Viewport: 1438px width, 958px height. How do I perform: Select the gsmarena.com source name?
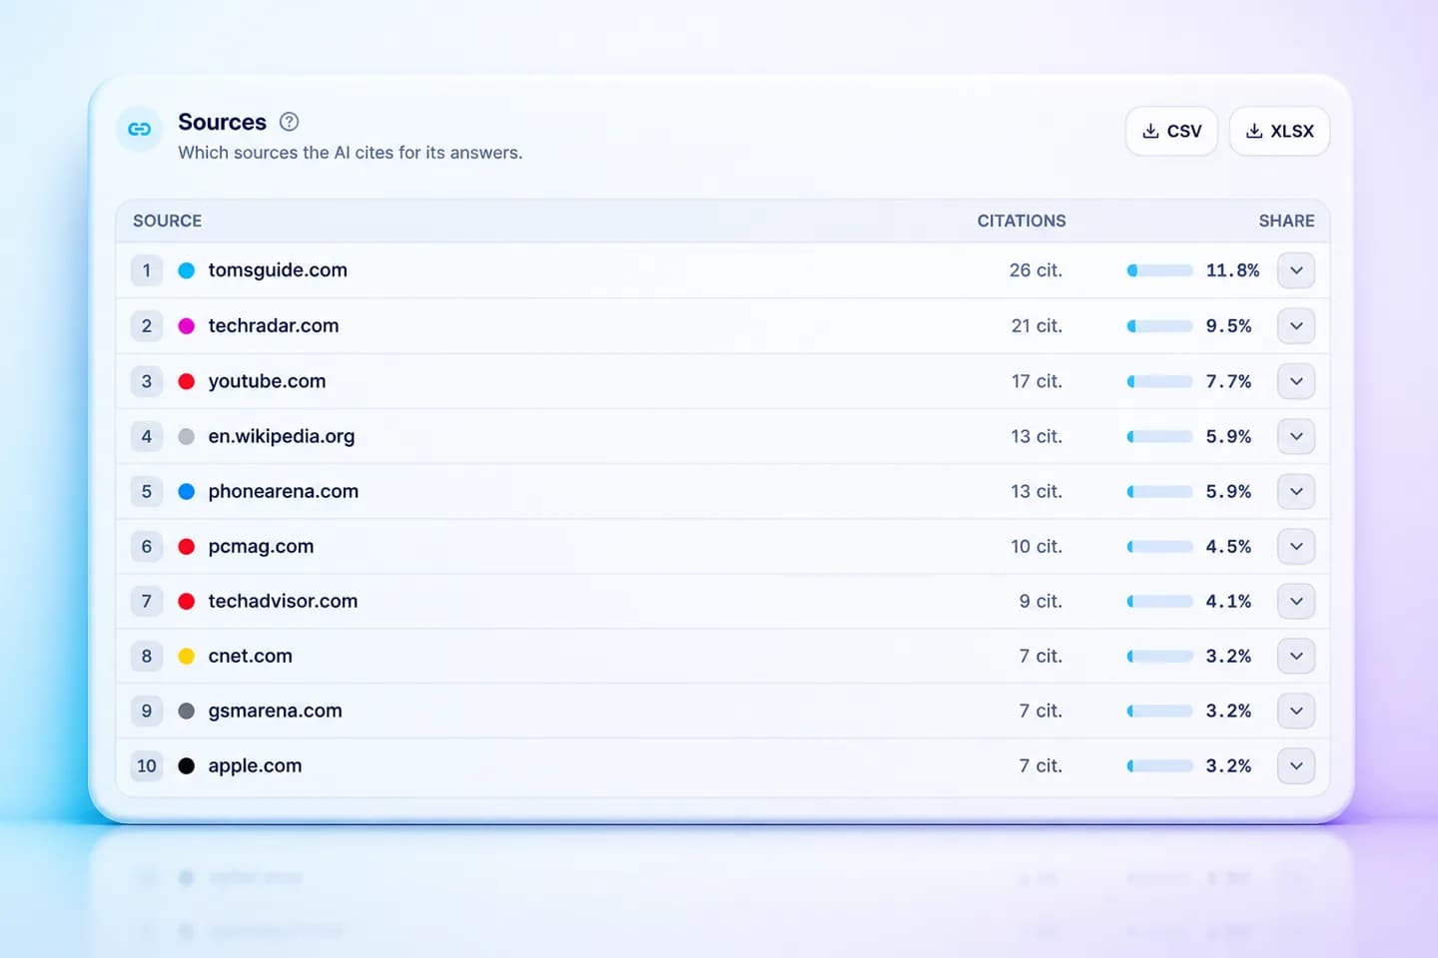tap(275, 711)
